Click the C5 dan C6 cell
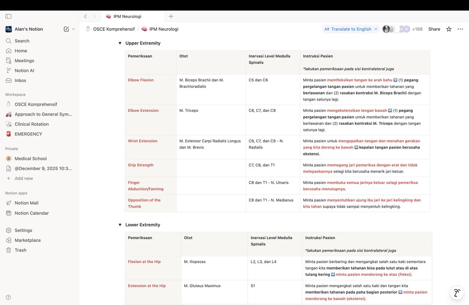The width and height of the screenshot is (469, 305). [273, 90]
